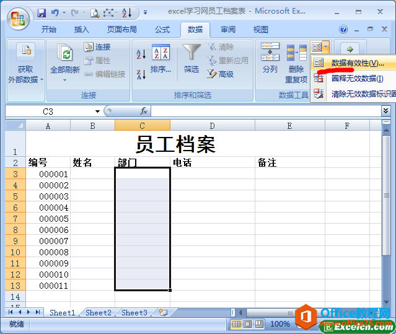Screen dimensions: 396x334
Task: Select row 5 header
Action: (15, 196)
